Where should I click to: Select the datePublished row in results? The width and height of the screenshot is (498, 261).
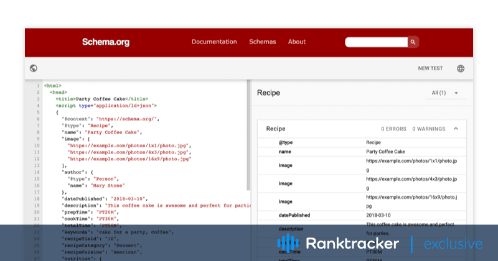point(361,215)
